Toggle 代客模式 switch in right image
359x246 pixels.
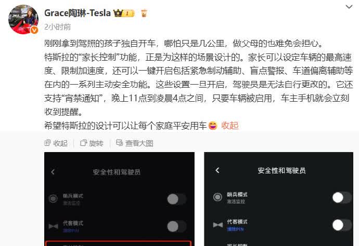(x=342, y=225)
